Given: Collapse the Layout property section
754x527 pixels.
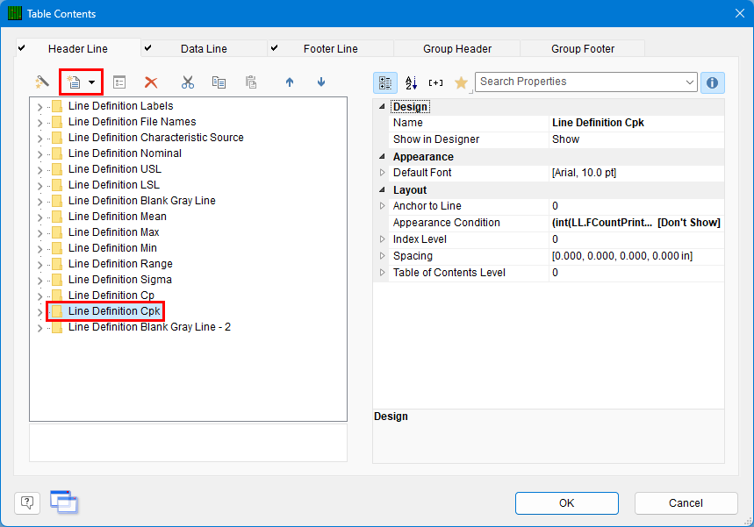Looking at the screenshot, I should click(x=382, y=189).
